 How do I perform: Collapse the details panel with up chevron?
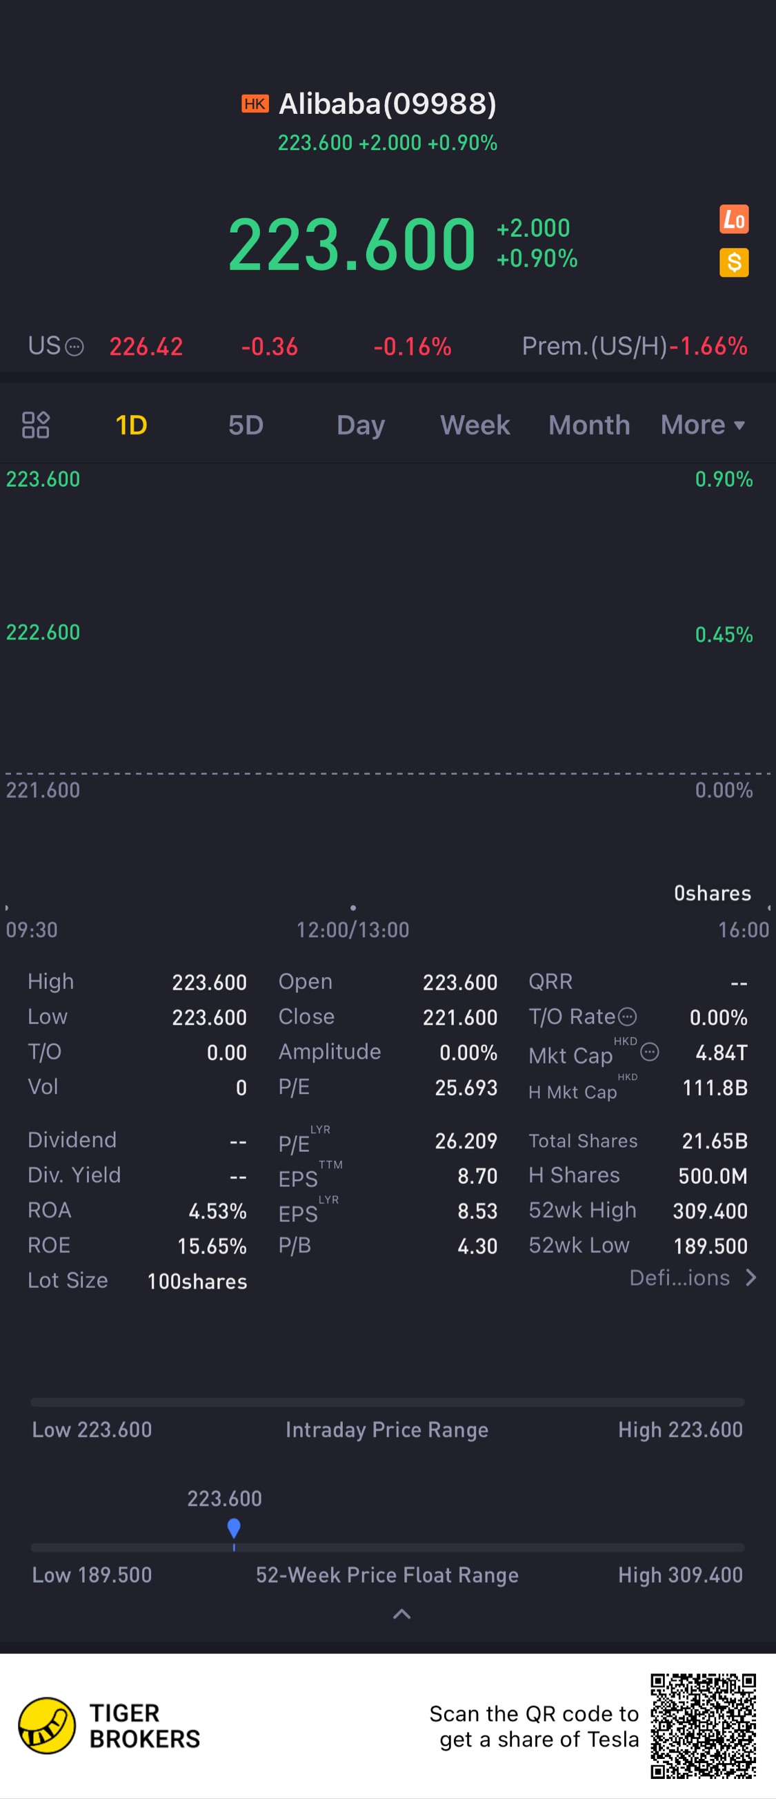pos(402,1613)
